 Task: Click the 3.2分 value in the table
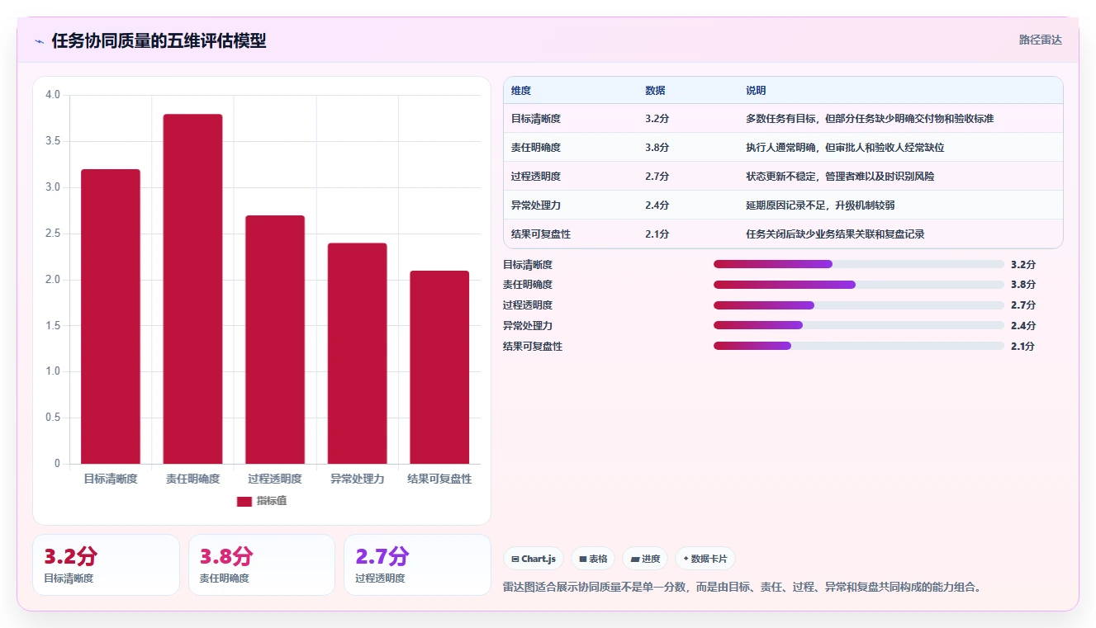point(657,119)
